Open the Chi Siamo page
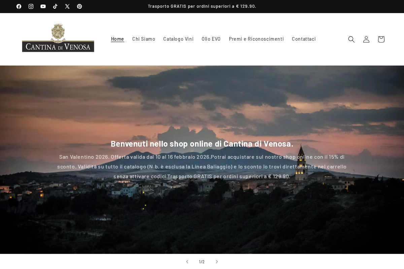Screen dimensions: 404x269 pos(144,39)
